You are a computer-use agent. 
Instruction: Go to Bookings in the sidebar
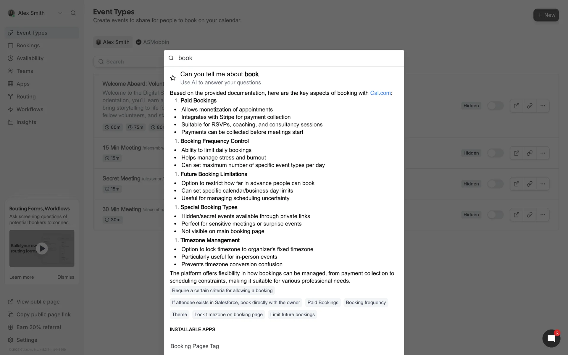28,46
